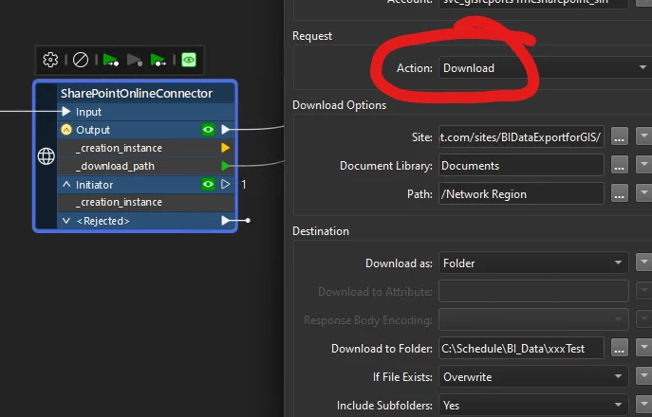This screenshot has width=652, height=417.
Task: Browse Download to Folder with ellipsis button
Action: tap(620, 348)
